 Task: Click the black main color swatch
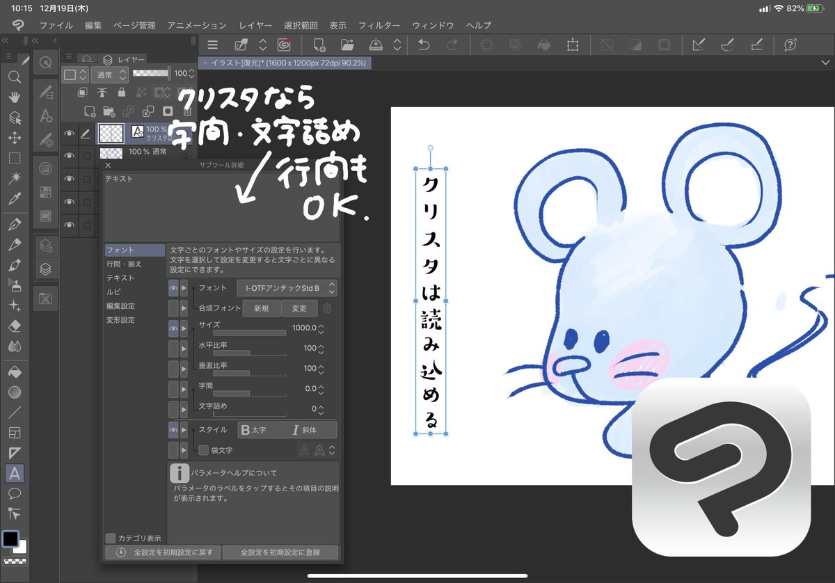(x=10, y=539)
